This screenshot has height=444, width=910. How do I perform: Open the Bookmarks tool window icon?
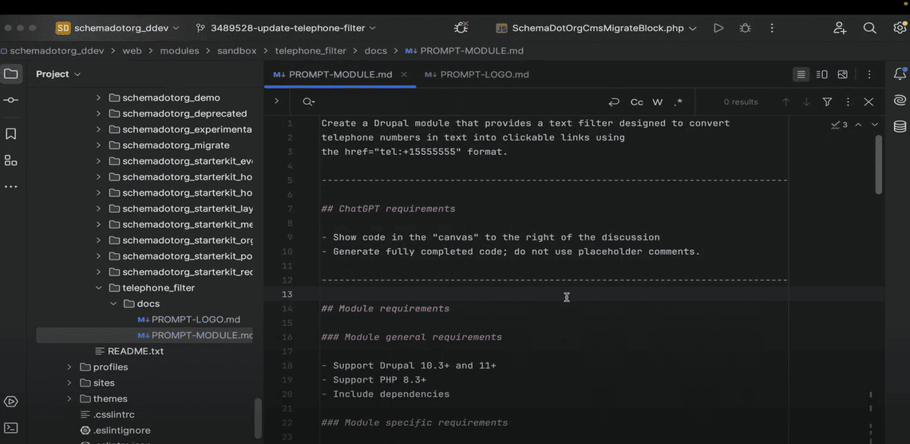pyautogui.click(x=11, y=133)
